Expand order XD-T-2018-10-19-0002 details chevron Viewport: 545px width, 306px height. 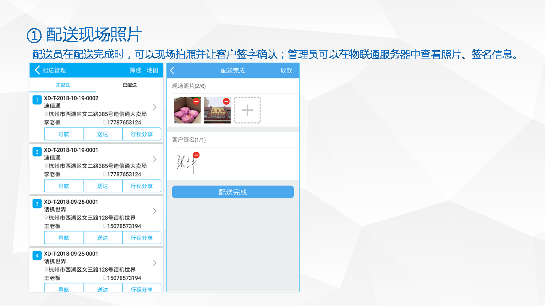click(155, 107)
